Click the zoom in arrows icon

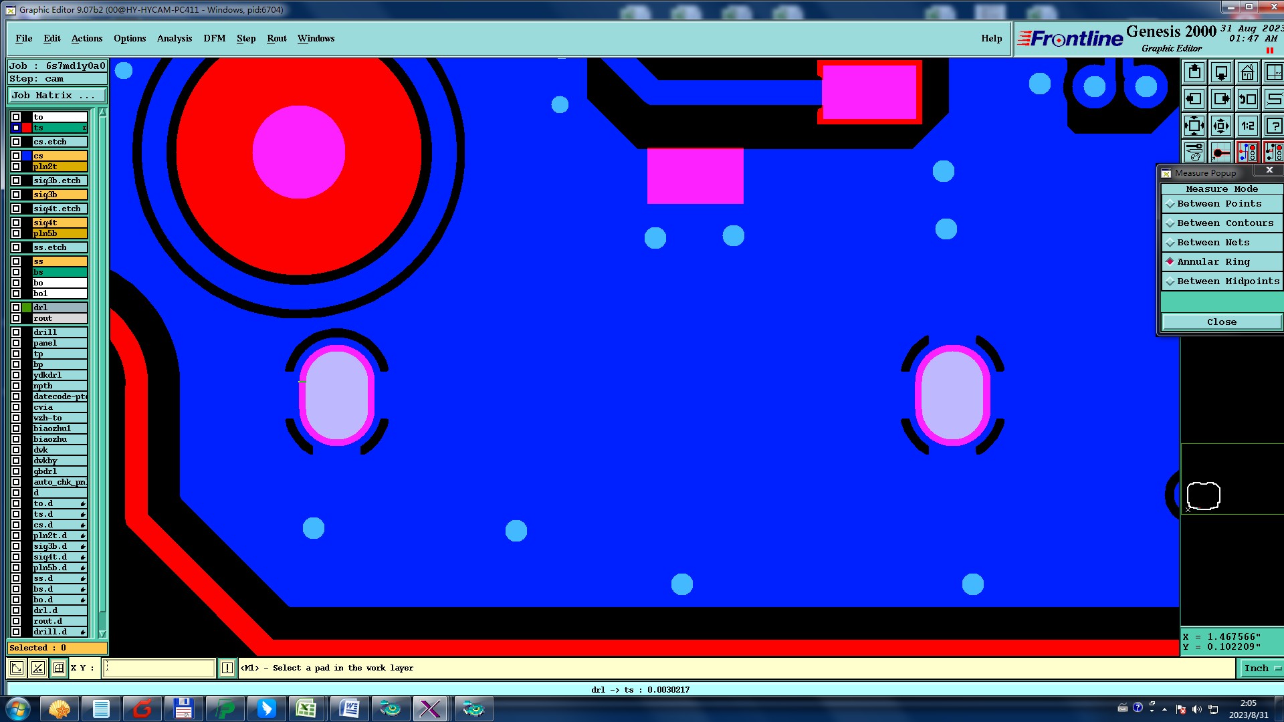click(x=1194, y=126)
